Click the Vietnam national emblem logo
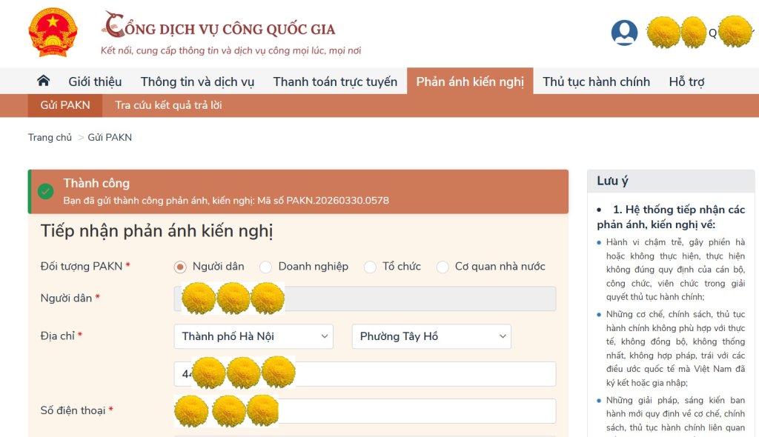The height and width of the screenshot is (437, 759). tap(53, 33)
